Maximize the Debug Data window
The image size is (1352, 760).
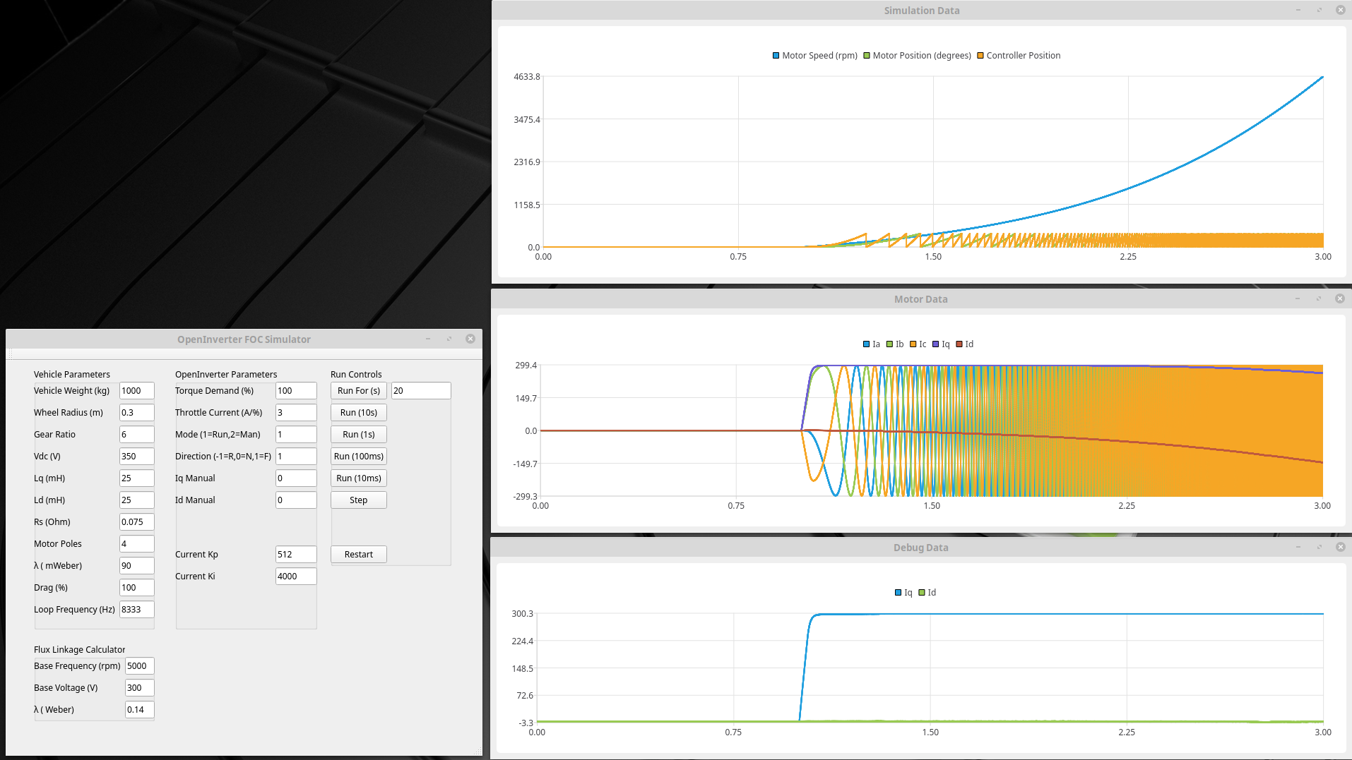click(x=1319, y=547)
